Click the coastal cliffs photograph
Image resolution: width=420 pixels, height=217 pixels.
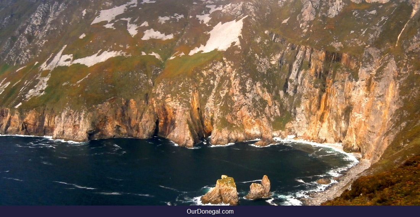pyautogui.click(x=210, y=103)
